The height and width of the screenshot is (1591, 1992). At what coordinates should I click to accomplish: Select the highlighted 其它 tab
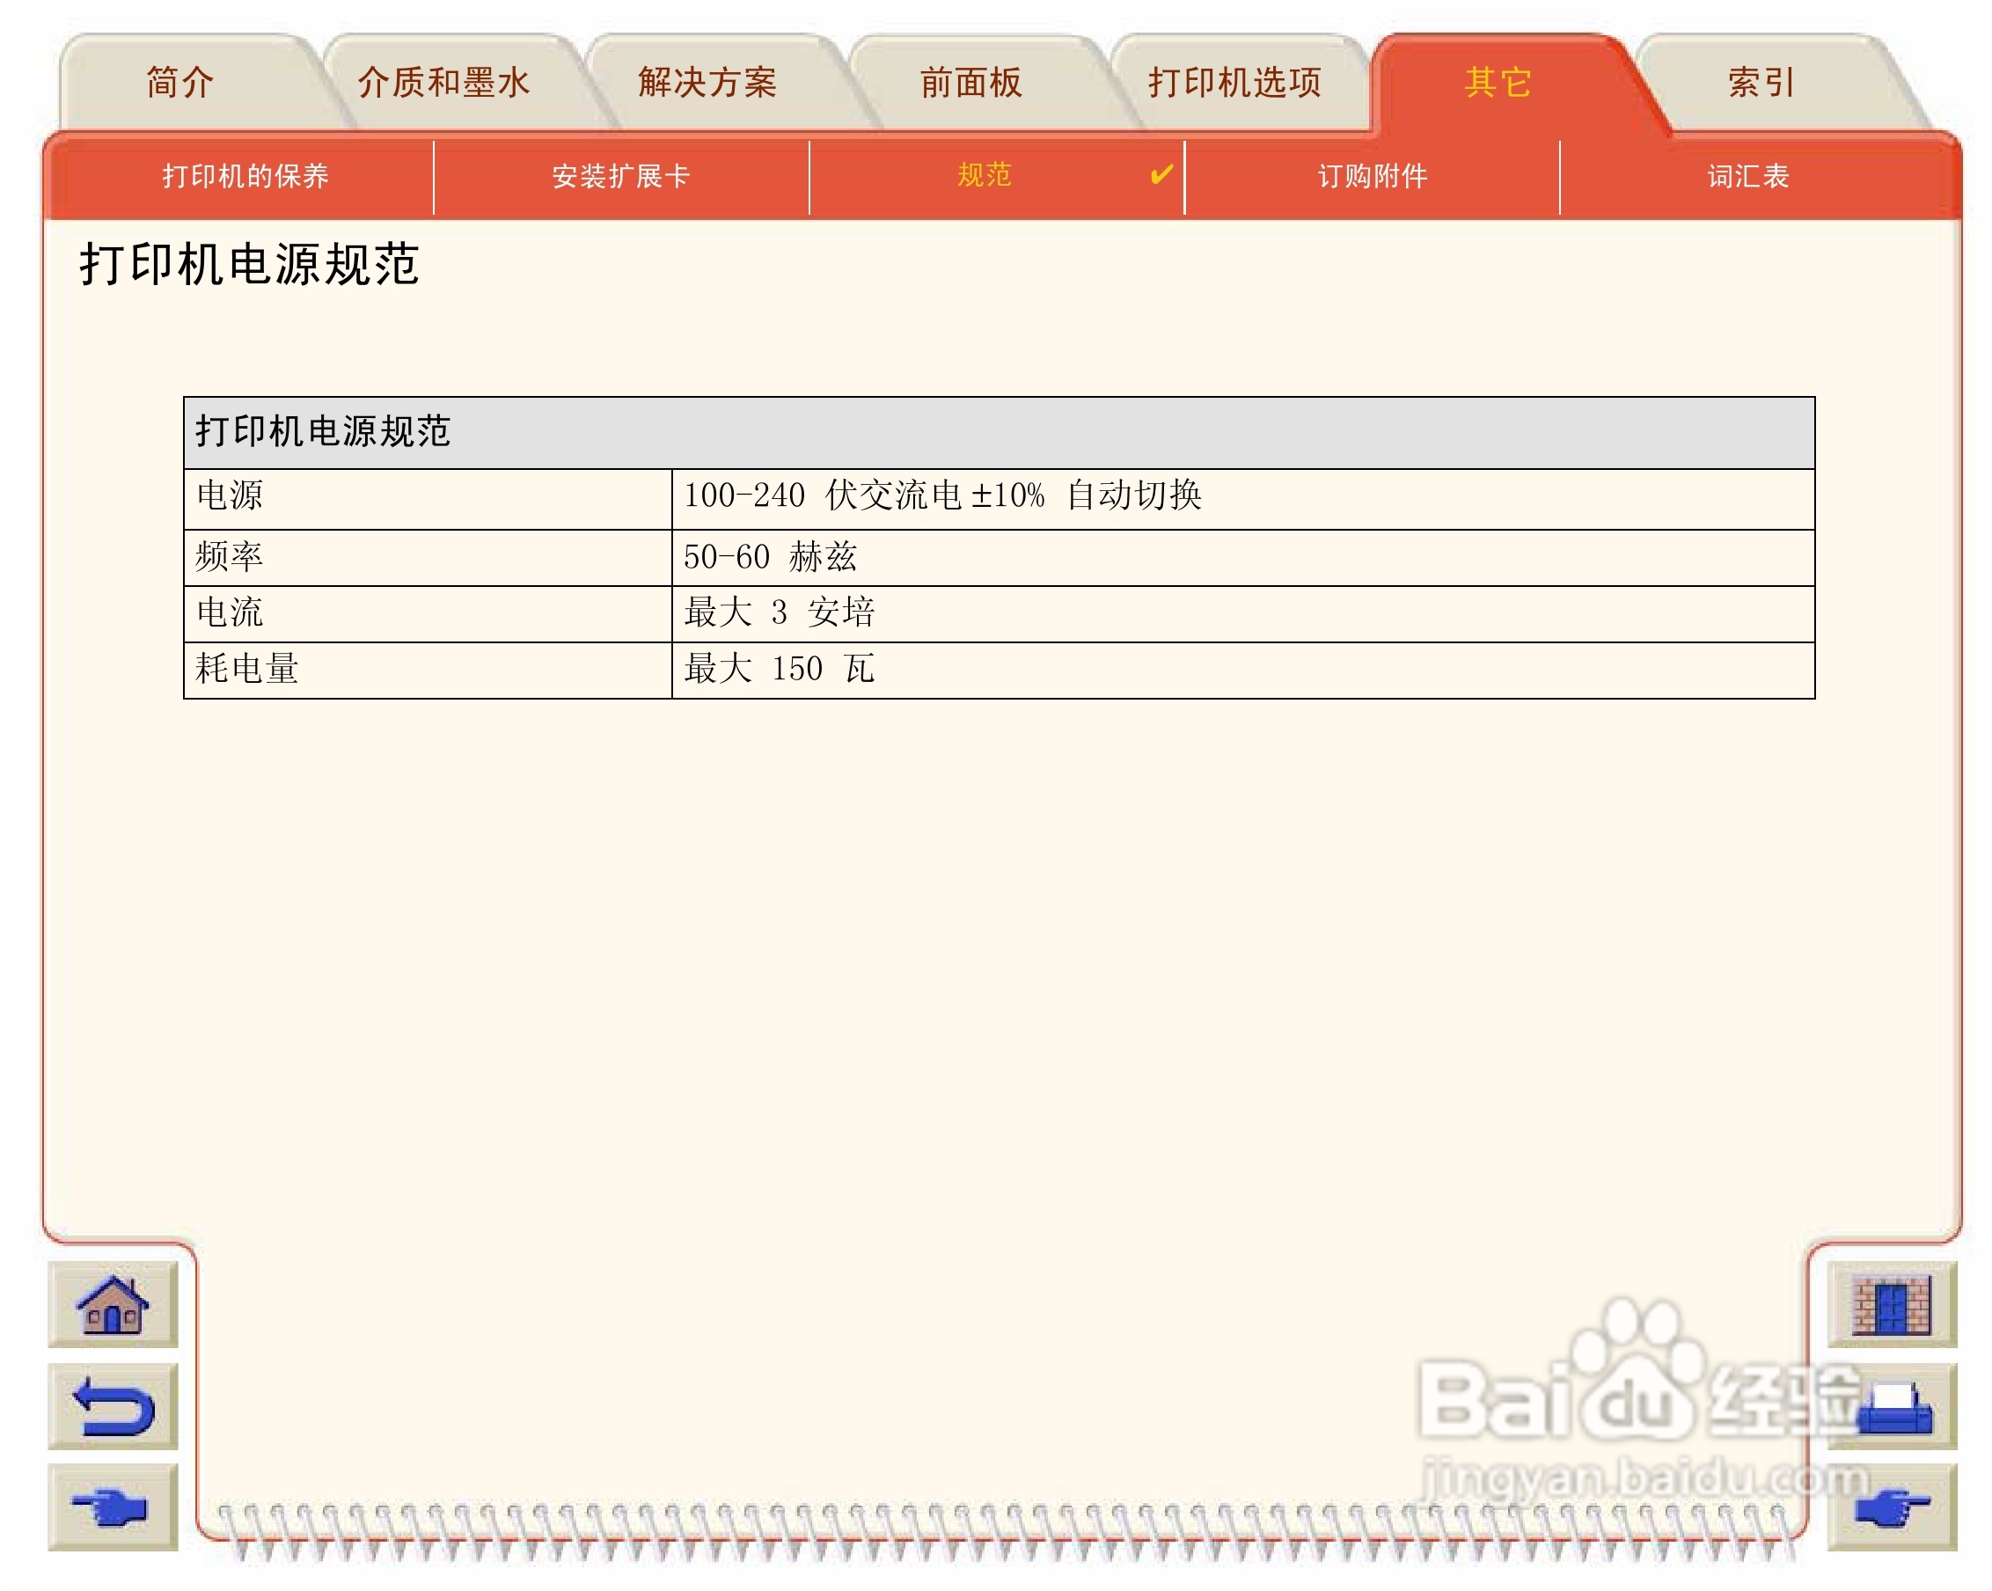1498,83
